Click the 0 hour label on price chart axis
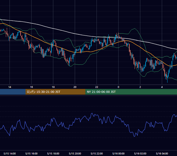The width and height of the screenshot is (177, 156). click(x=118, y=87)
